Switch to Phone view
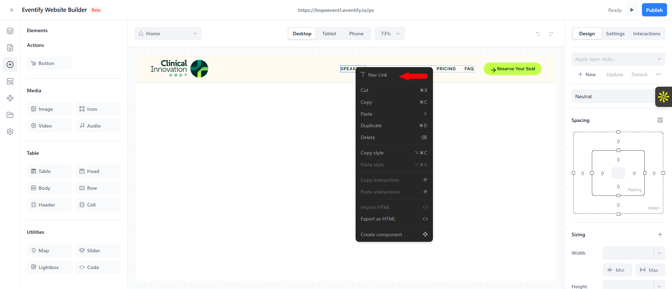The width and height of the screenshot is (672, 289). [x=356, y=34]
